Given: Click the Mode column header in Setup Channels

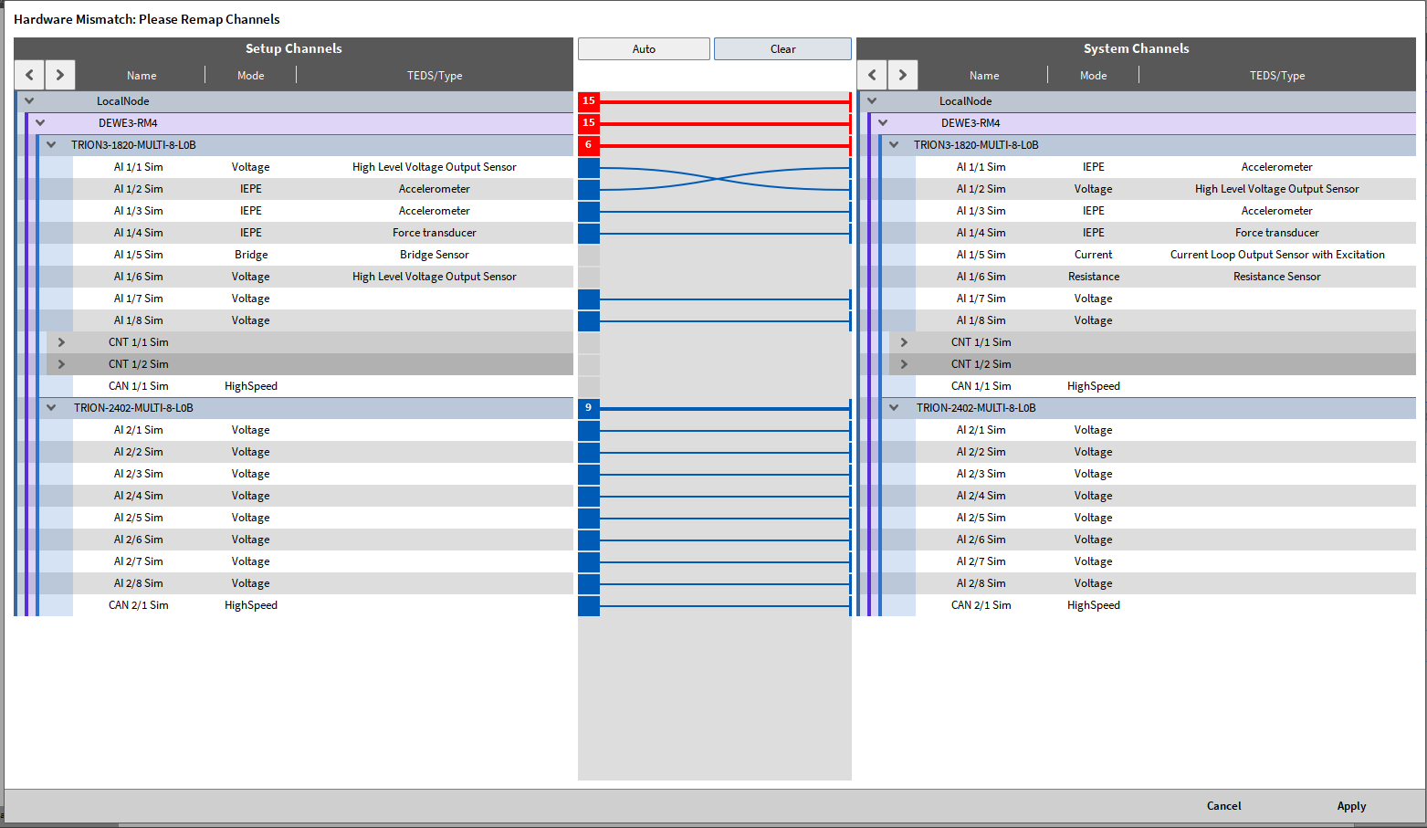Looking at the screenshot, I should [250, 76].
